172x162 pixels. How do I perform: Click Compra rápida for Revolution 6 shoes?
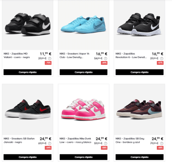coord(139,72)
